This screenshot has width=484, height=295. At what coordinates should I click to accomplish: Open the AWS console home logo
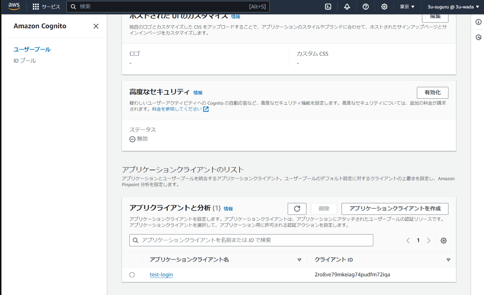coord(14,7)
